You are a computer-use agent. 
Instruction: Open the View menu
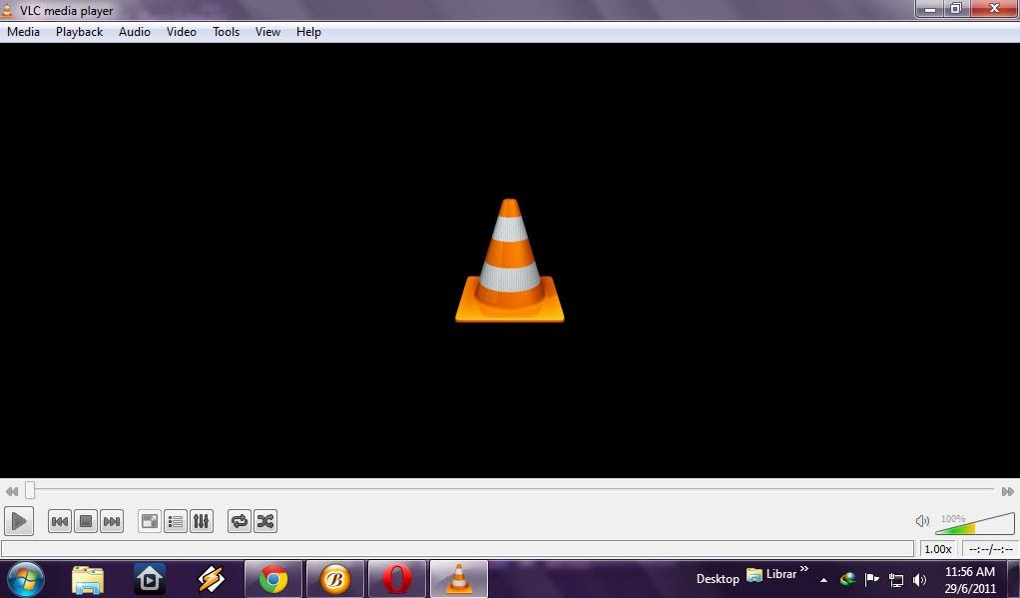(266, 31)
